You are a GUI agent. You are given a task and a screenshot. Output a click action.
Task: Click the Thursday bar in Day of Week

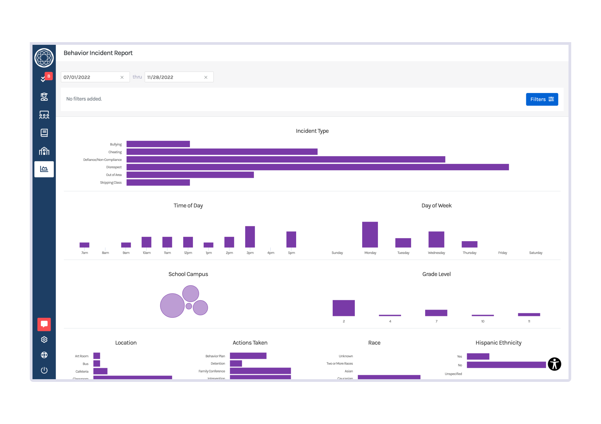(x=469, y=244)
